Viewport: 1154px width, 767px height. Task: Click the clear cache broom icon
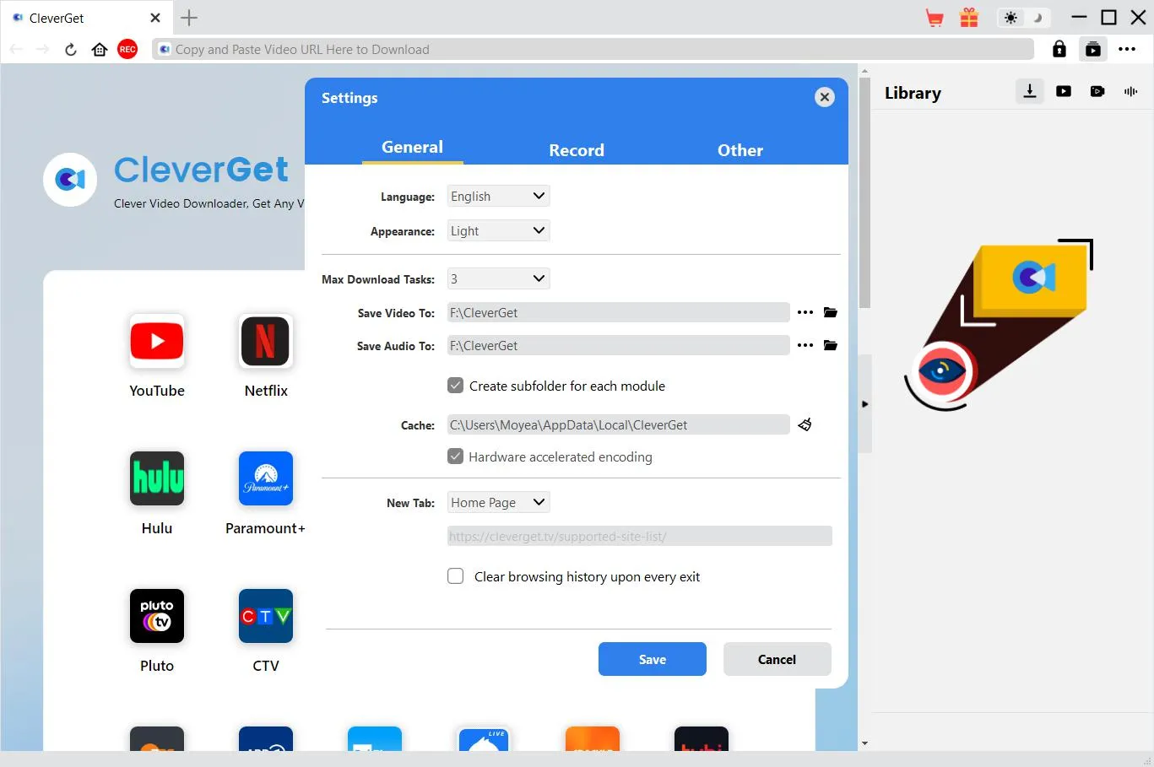(805, 424)
